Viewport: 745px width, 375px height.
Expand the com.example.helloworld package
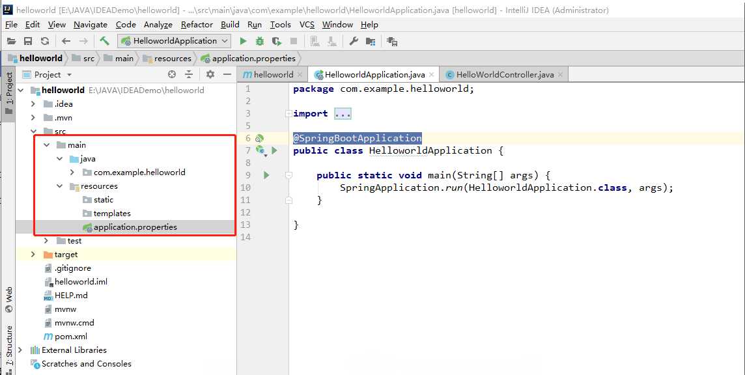tap(72, 172)
